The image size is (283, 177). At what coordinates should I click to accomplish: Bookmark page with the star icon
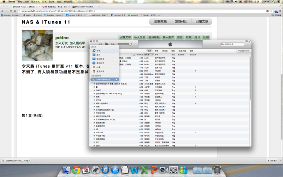pyautogui.click(x=271, y=11)
